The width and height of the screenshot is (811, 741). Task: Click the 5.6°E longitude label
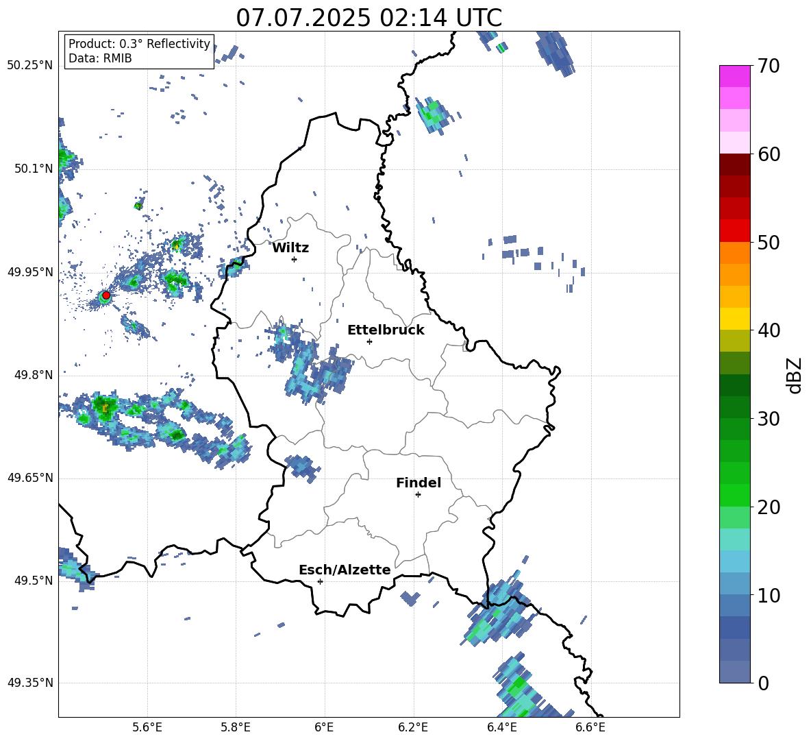147,728
